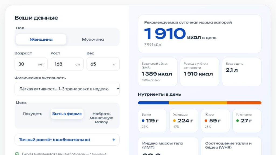Click the Вес input field with 65
Screen dimensions: 276x155
103,64
